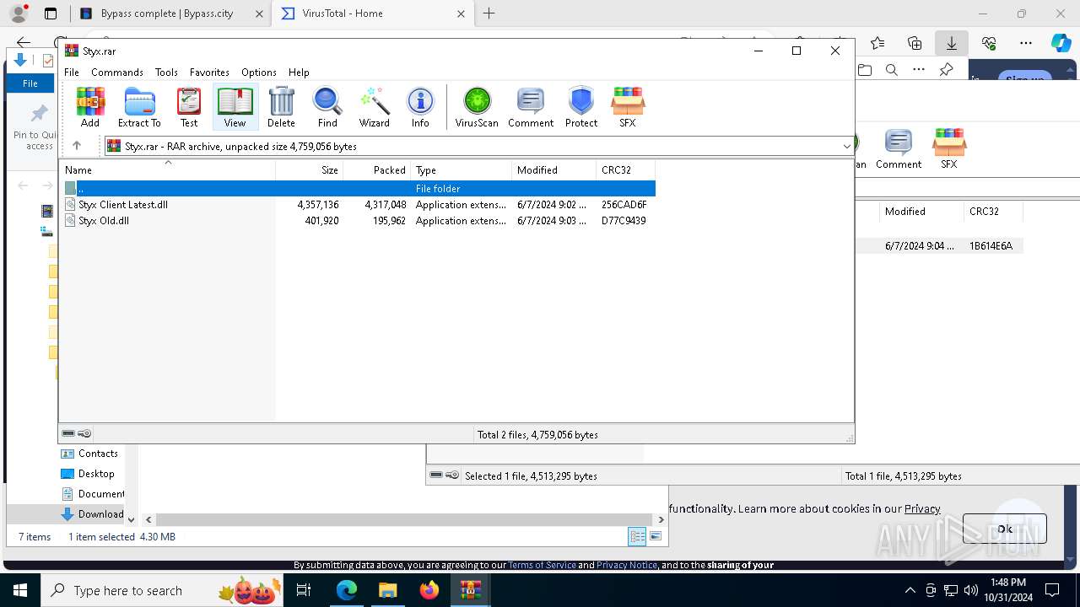Open the Find magnifier tool

pos(327,107)
